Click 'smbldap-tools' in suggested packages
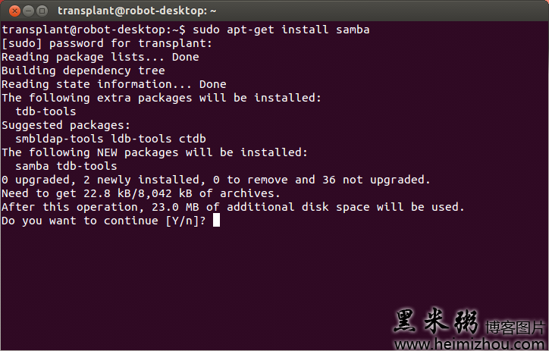The width and height of the screenshot is (549, 351). pos(59,139)
